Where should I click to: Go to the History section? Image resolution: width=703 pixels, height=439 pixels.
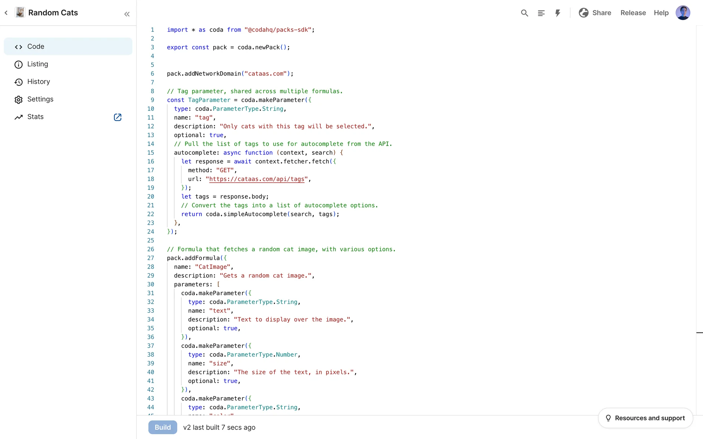(38, 82)
